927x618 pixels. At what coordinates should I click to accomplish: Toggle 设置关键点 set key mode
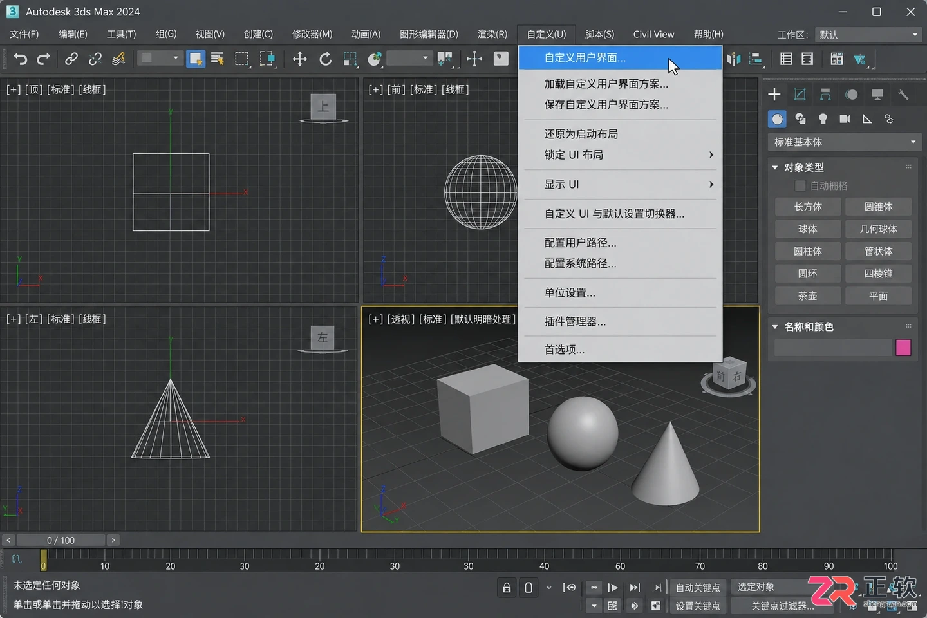point(698,606)
